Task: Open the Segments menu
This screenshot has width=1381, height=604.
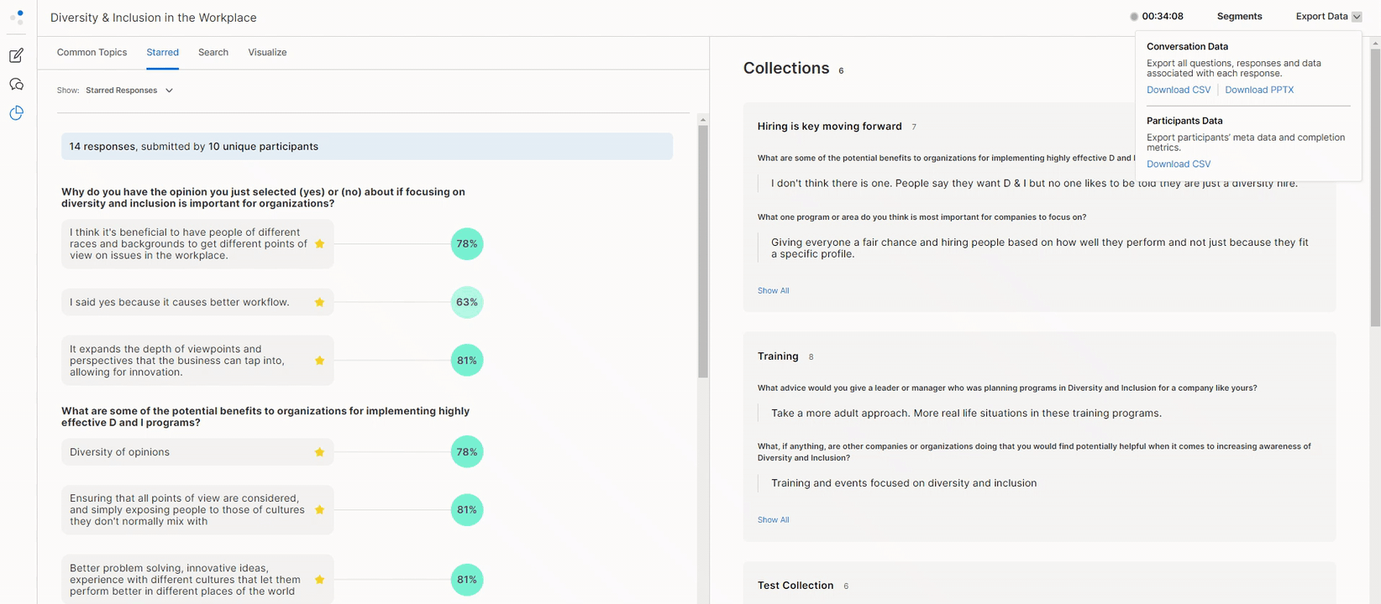Action: tap(1239, 17)
